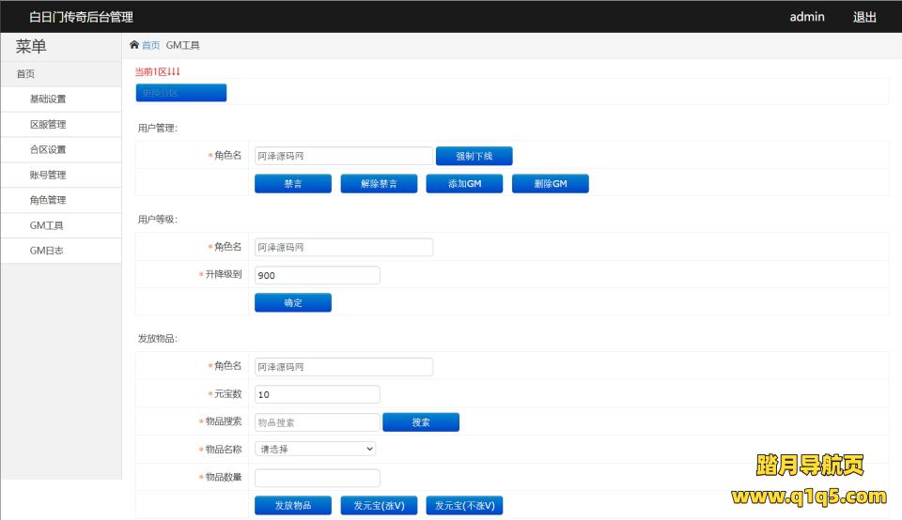
Task: Click the 更换分区 button
Action: [x=181, y=93]
